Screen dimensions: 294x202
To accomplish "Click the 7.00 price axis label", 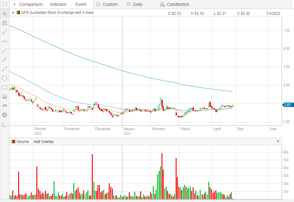I will coord(286,30).
